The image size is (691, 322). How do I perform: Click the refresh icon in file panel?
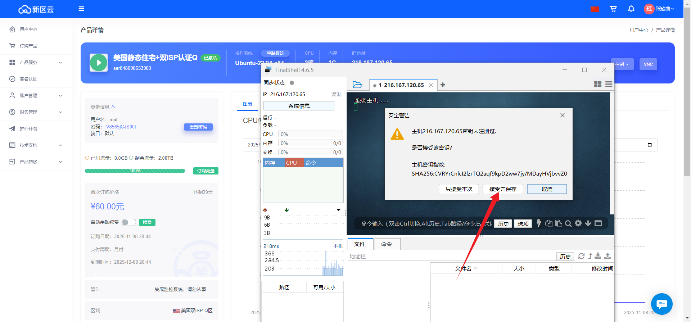pyautogui.click(x=581, y=256)
